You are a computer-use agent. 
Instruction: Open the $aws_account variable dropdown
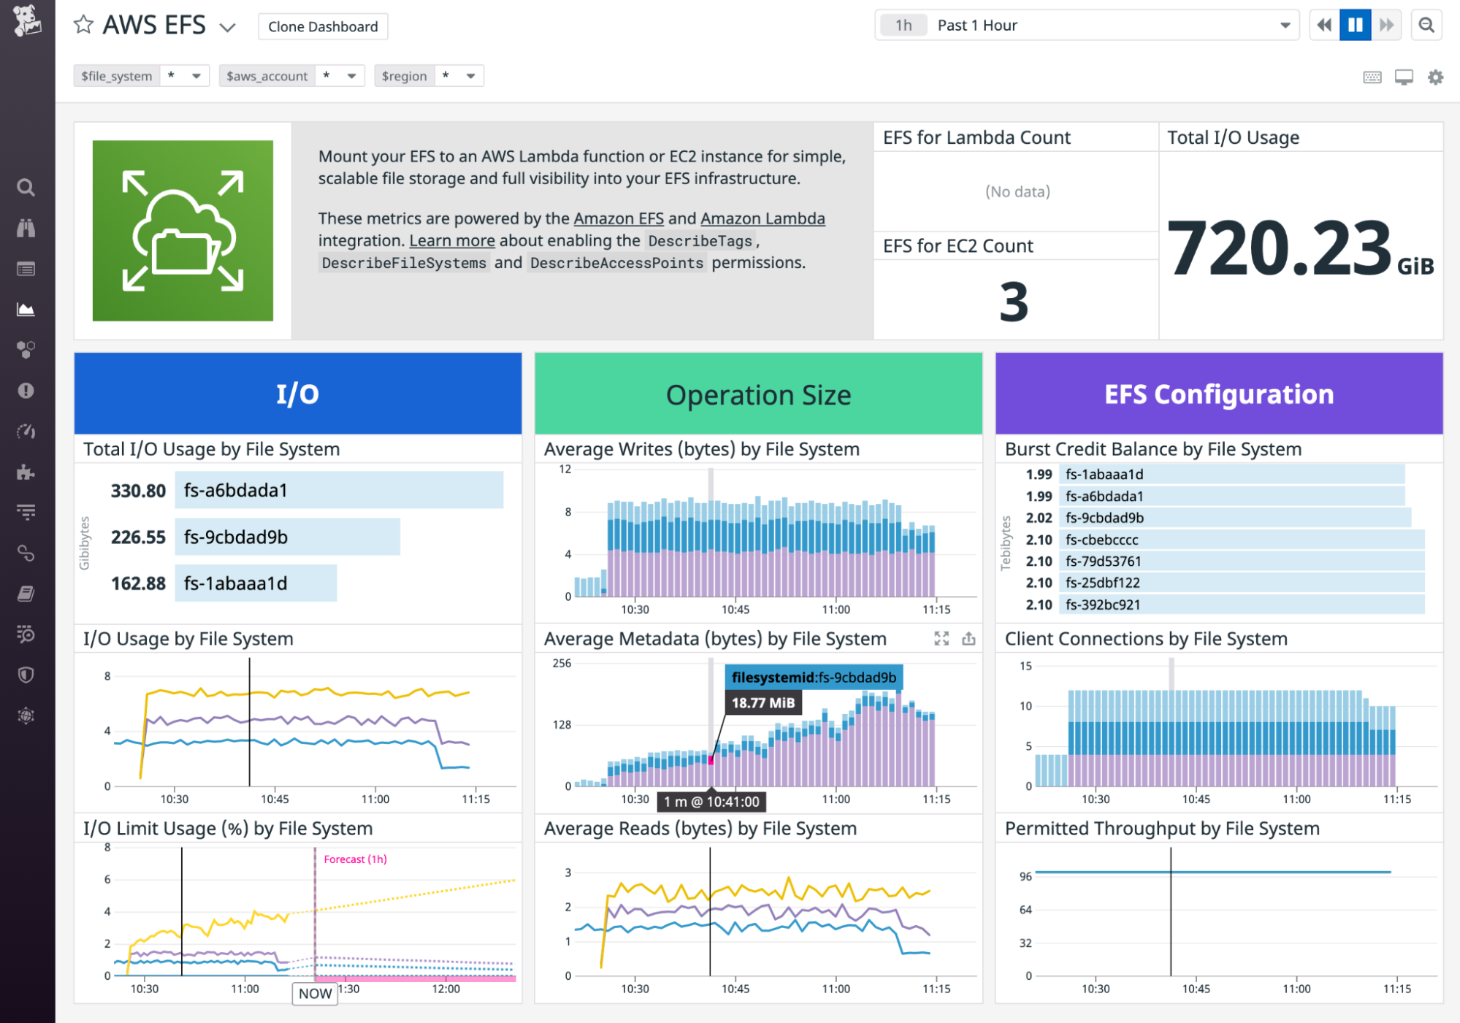[351, 75]
